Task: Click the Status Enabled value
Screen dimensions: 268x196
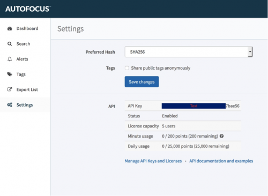Action: click(170, 116)
